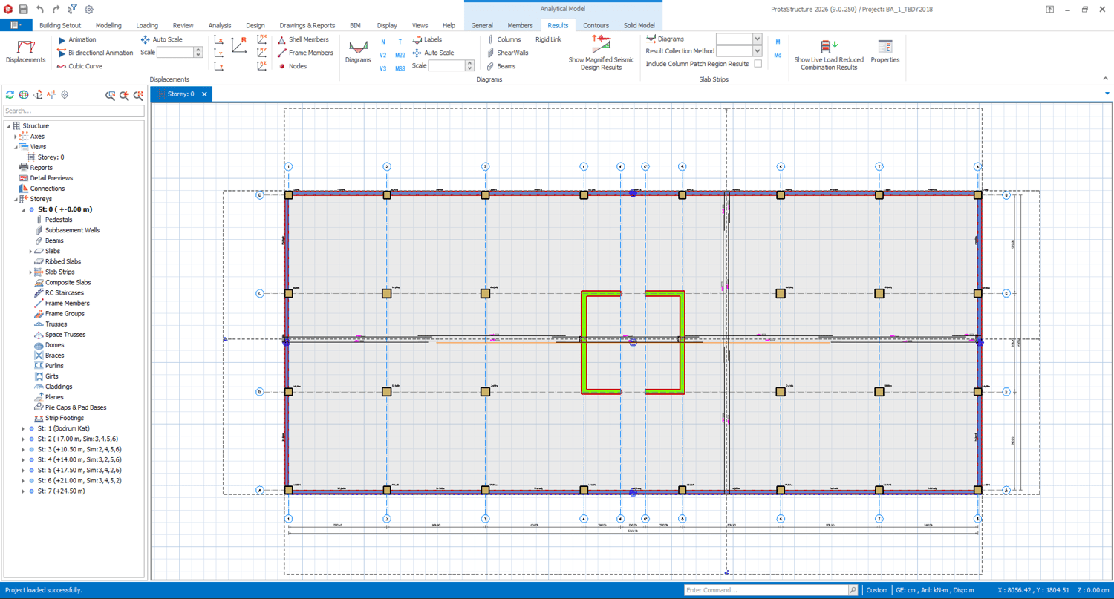Toggle Shell Members display
Image resolution: width=1114 pixels, height=599 pixels.
(x=304, y=39)
